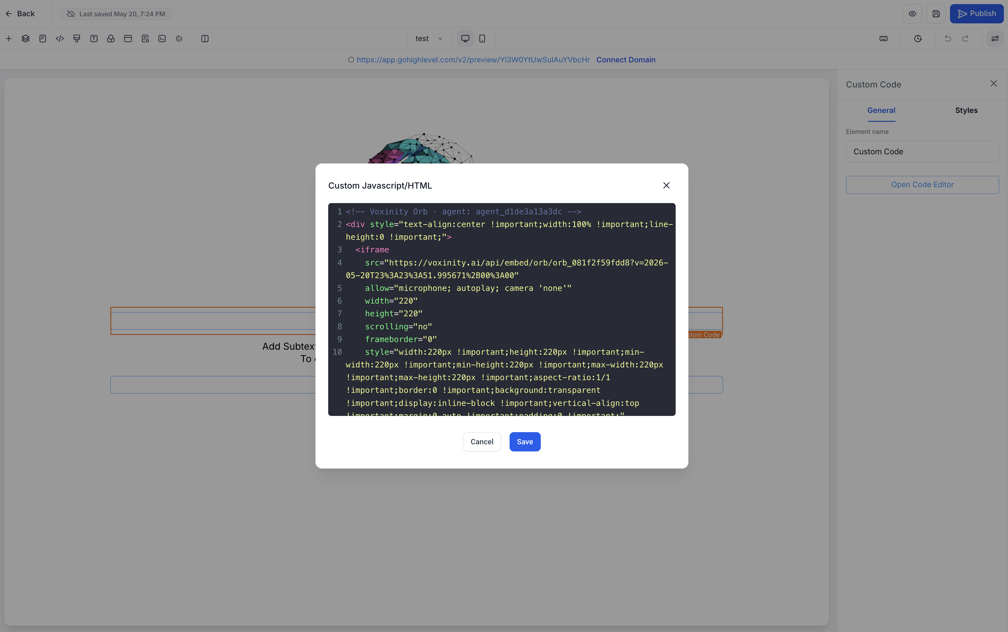The image size is (1008, 632).
Task: Switch to the General tab
Action: [881, 110]
